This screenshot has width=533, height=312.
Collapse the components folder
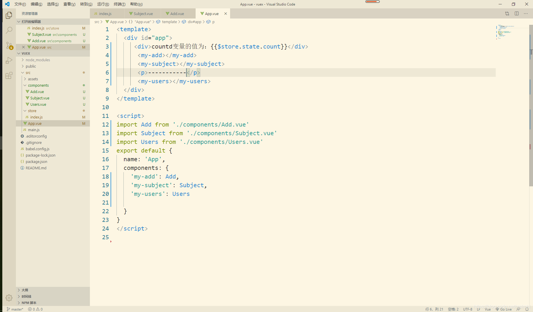53,85
